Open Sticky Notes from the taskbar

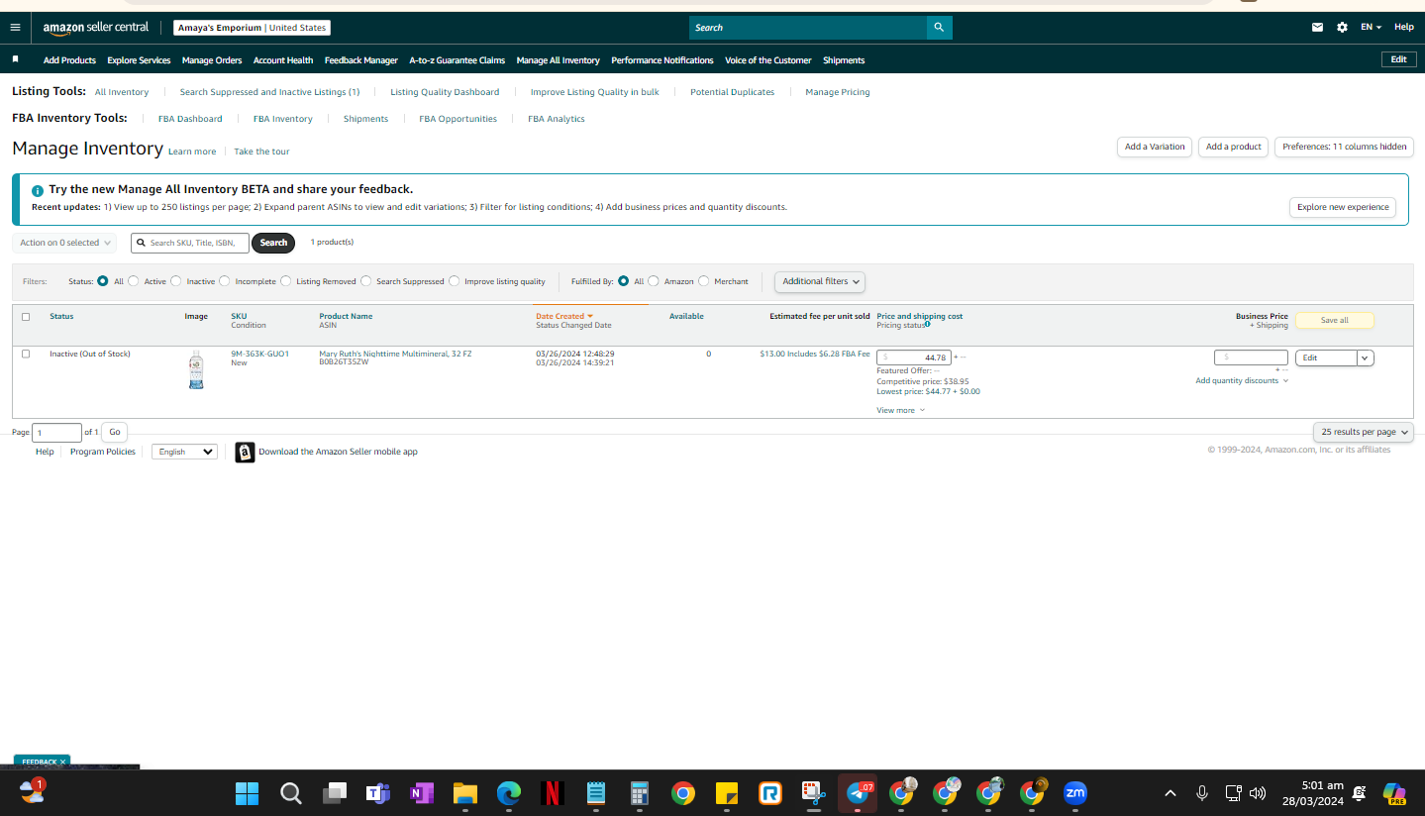coord(727,793)
